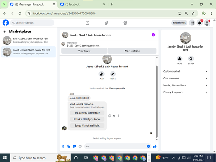
Task: Open Jacob's avatar in the right panel
Action: pos(186,38)
